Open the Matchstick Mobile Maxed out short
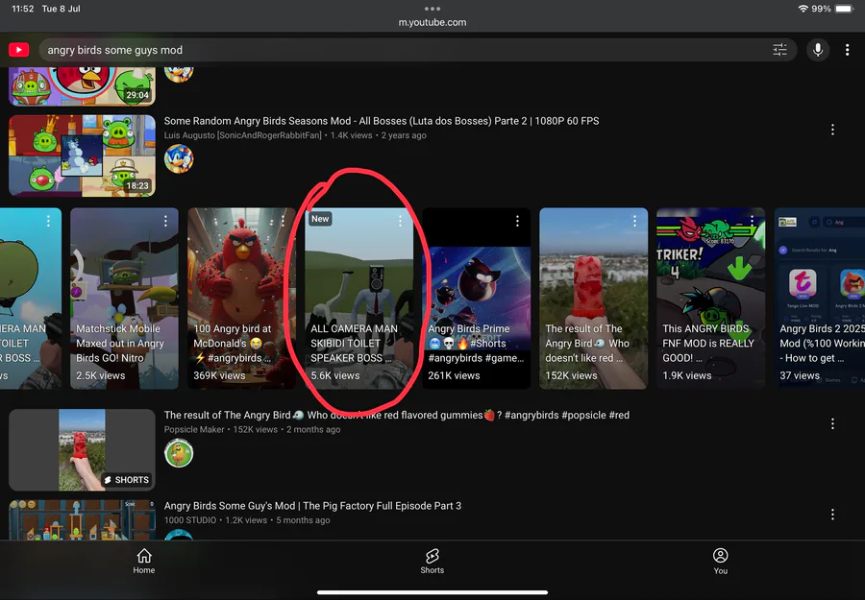This screenshot has height=600, width=865. click(x=124, y=299)
